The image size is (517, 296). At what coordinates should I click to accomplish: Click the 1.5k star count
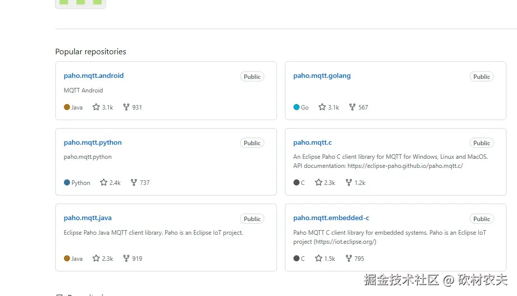click(330, 259)
